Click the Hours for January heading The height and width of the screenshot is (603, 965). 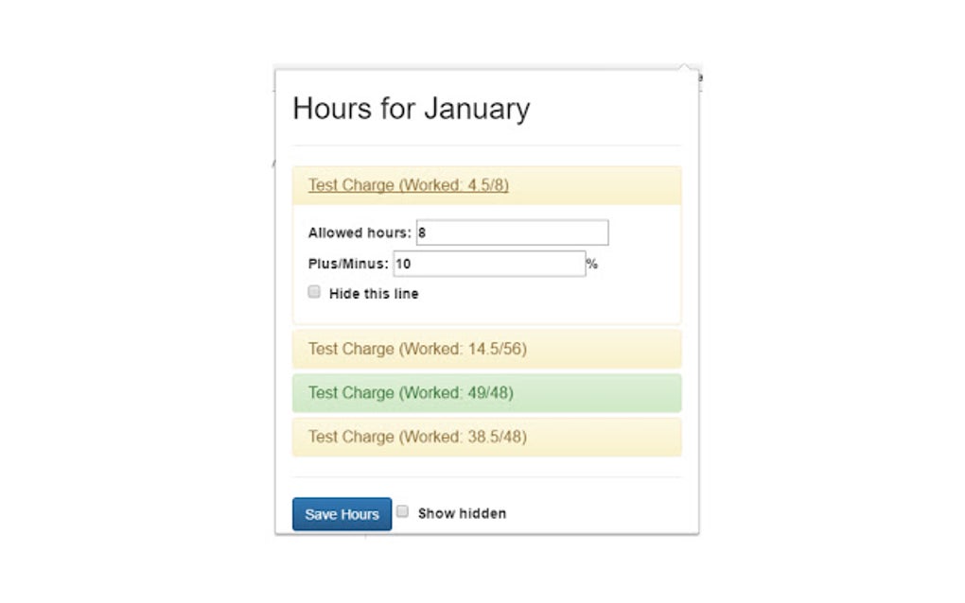(411, 109)
